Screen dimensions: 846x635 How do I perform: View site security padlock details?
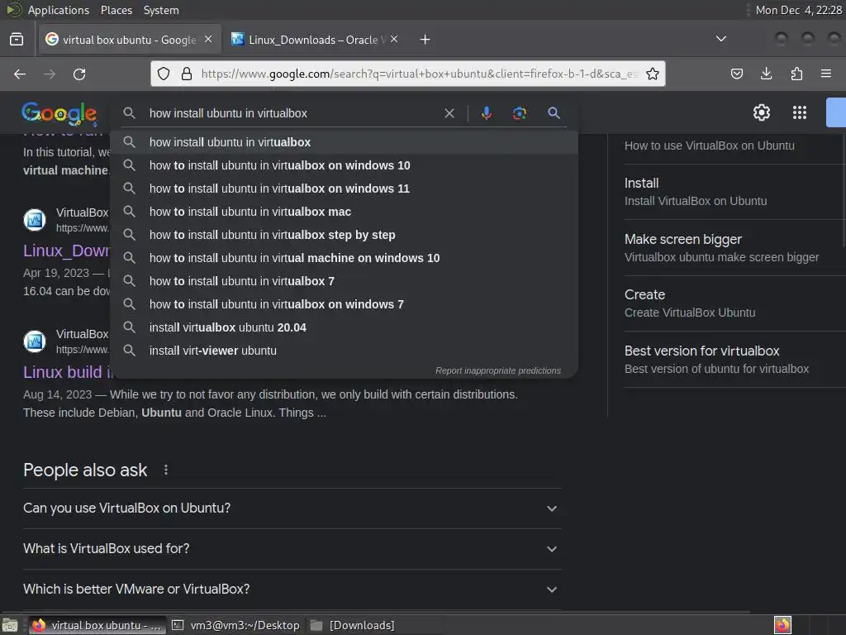[187, 74]
